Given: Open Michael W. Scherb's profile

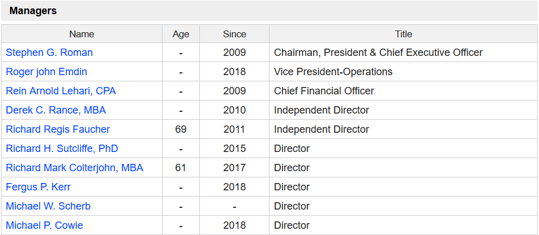Looking at the screenshot, I should click(48, 206).
